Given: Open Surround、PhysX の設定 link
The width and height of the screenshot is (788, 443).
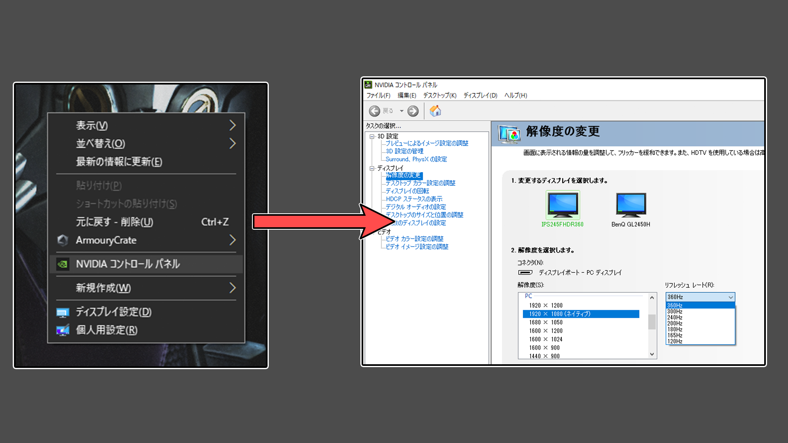Looking at the screenshot, I should point(416,159).
